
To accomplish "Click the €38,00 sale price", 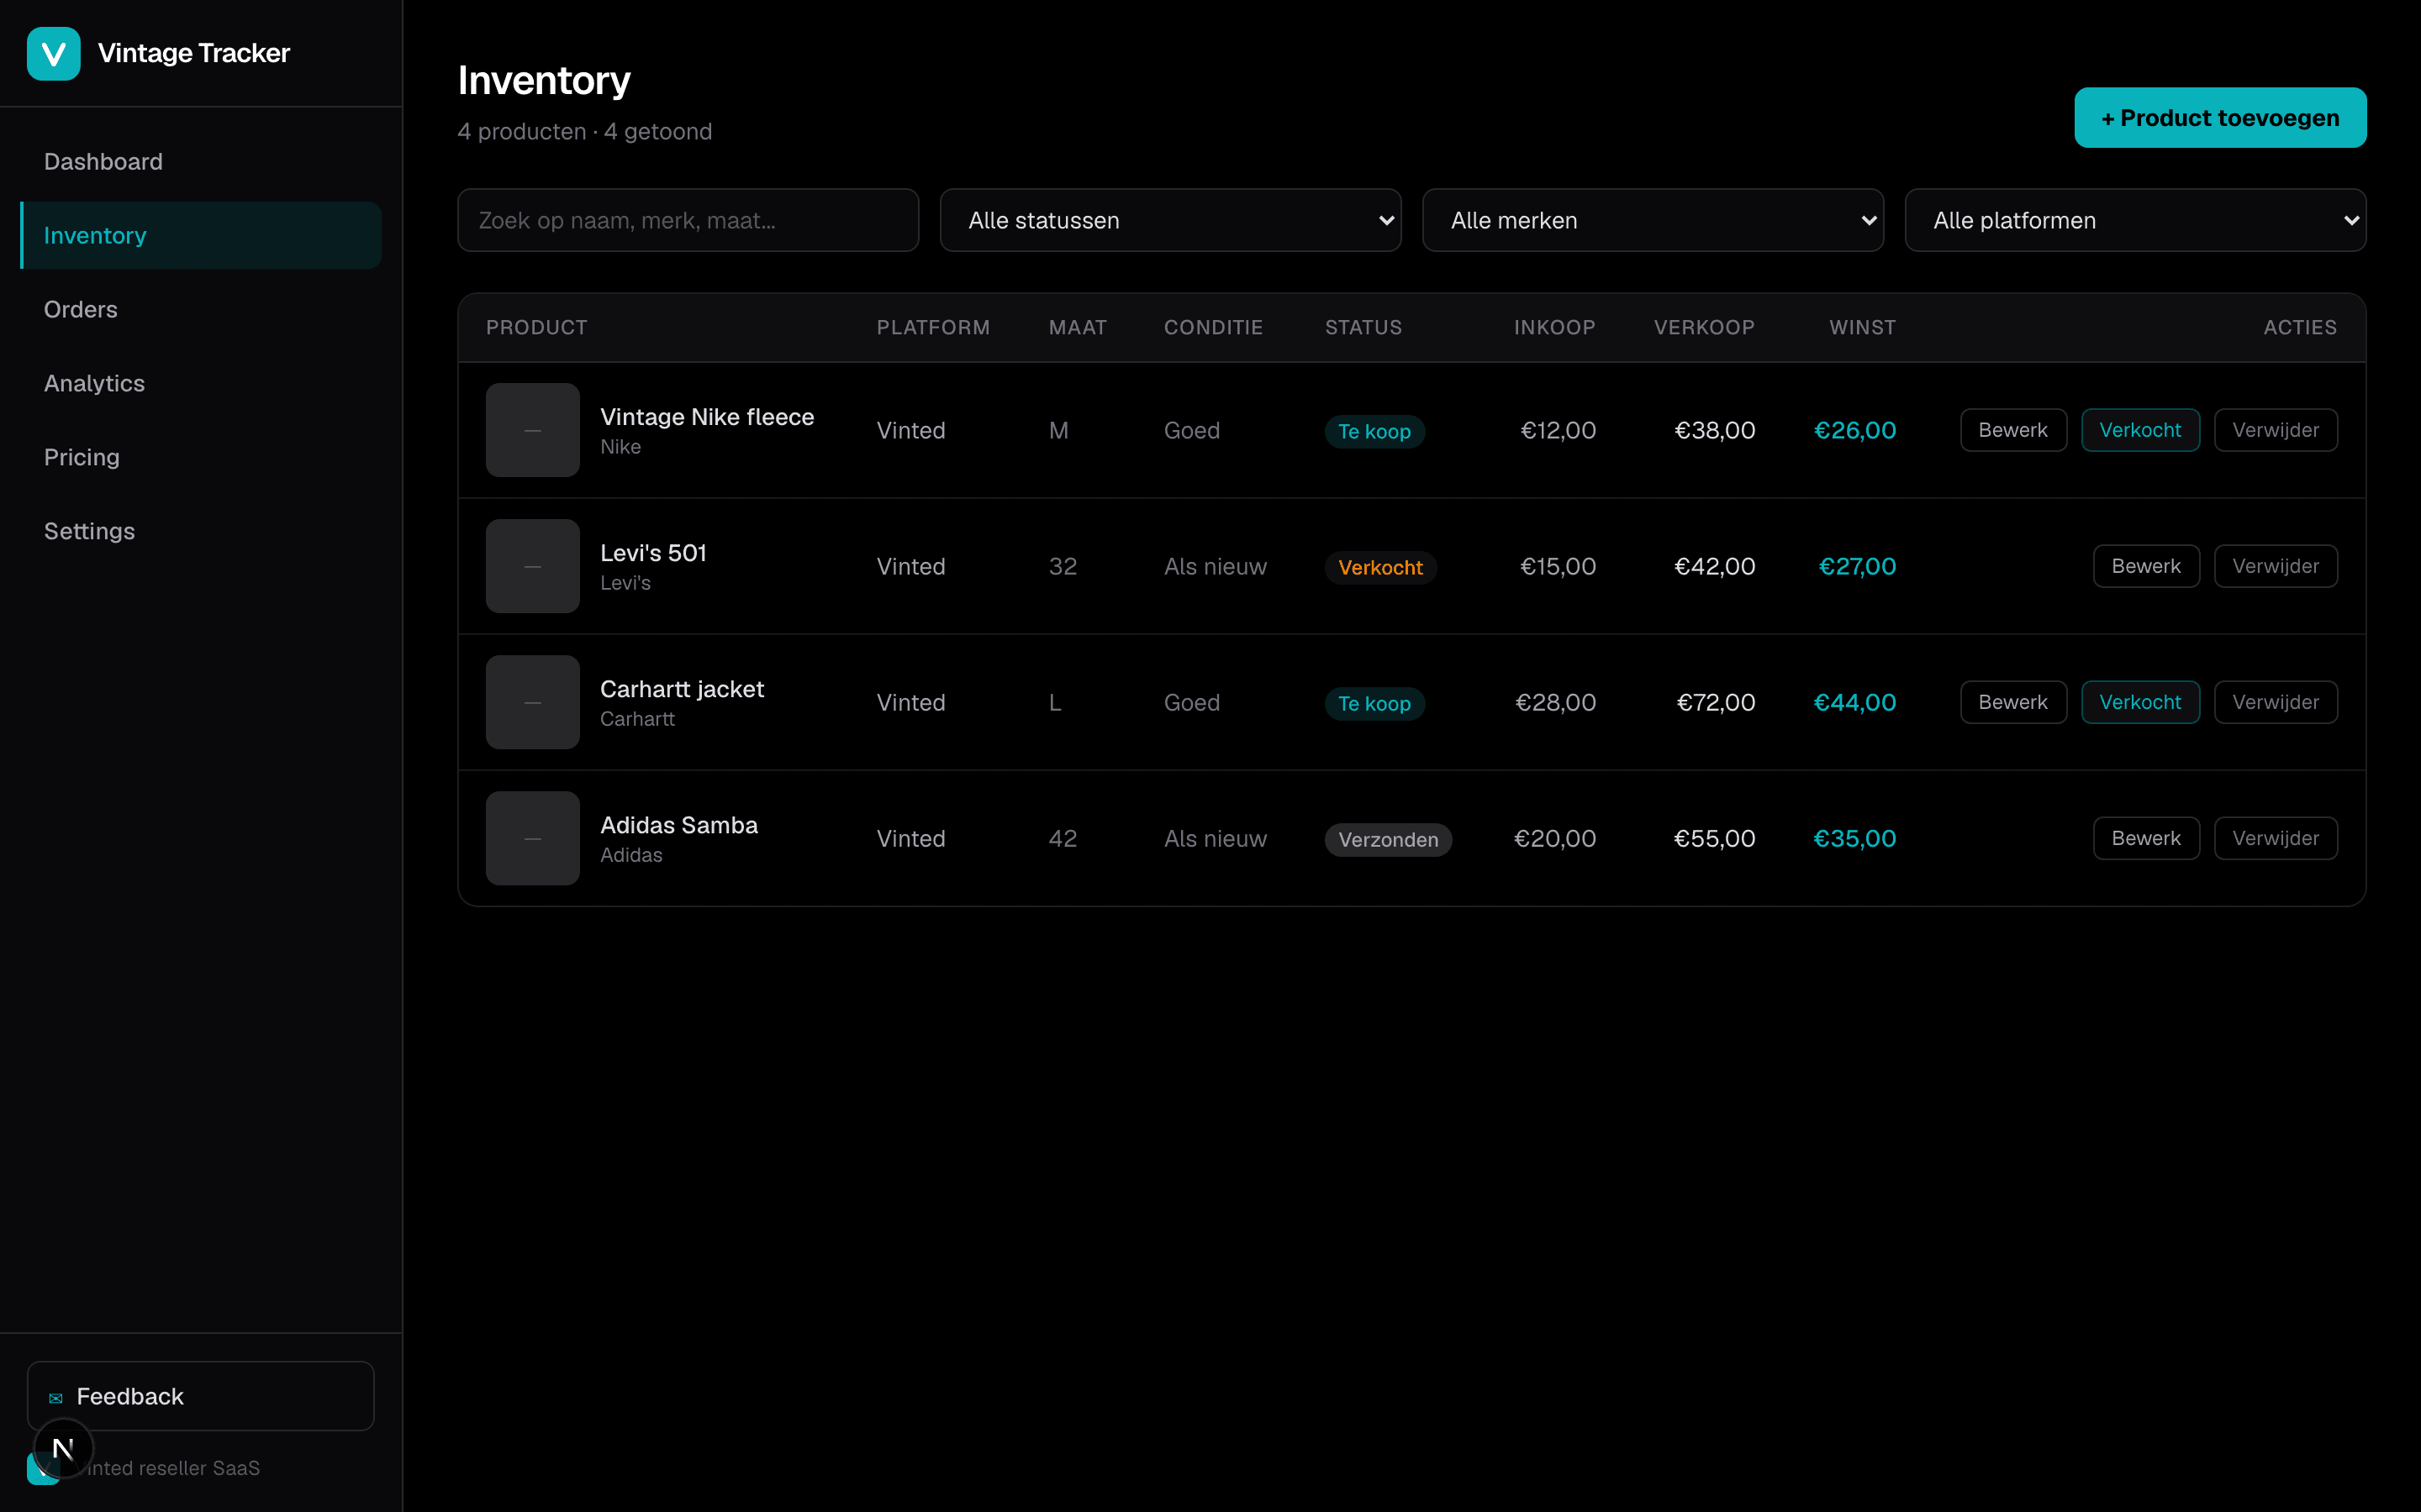I will coord(1715,430).
